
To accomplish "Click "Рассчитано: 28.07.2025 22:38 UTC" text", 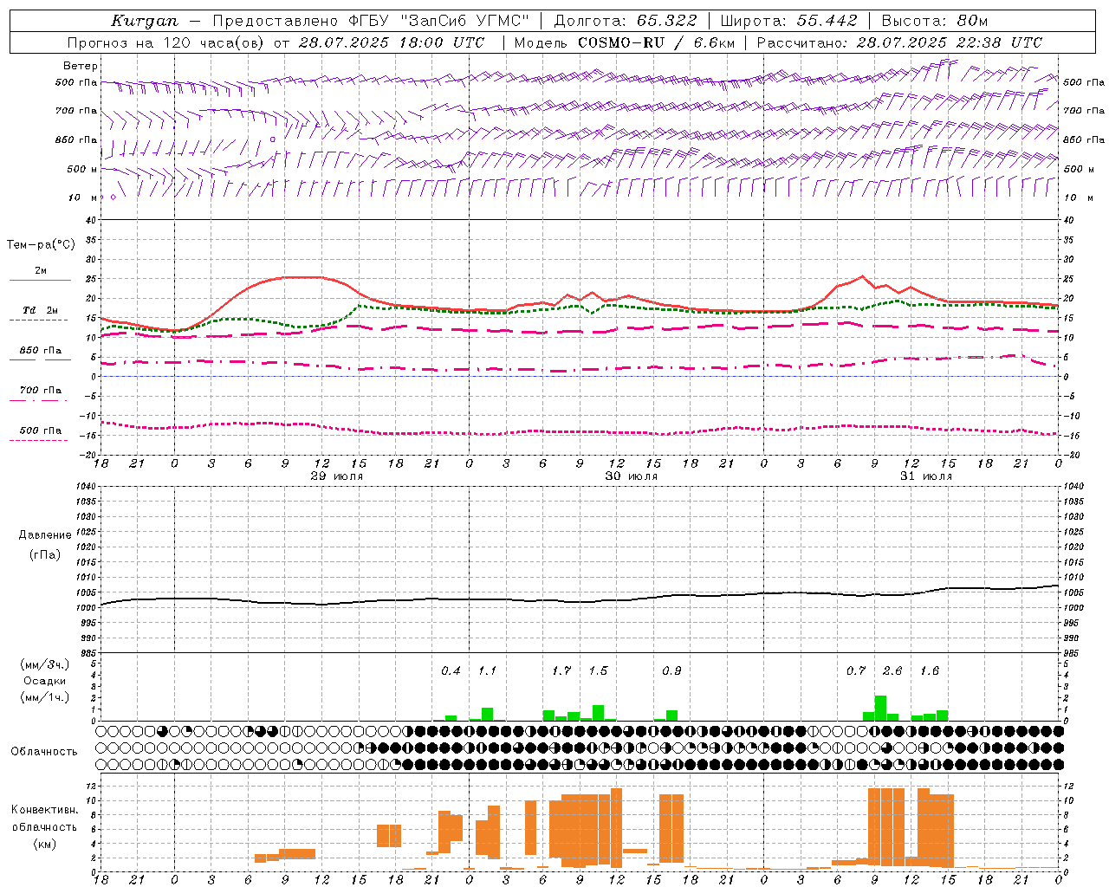I will (899, 42).
